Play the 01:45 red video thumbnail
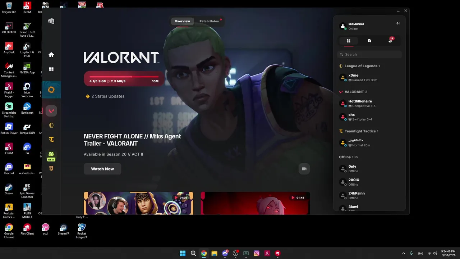 [255, 203]
